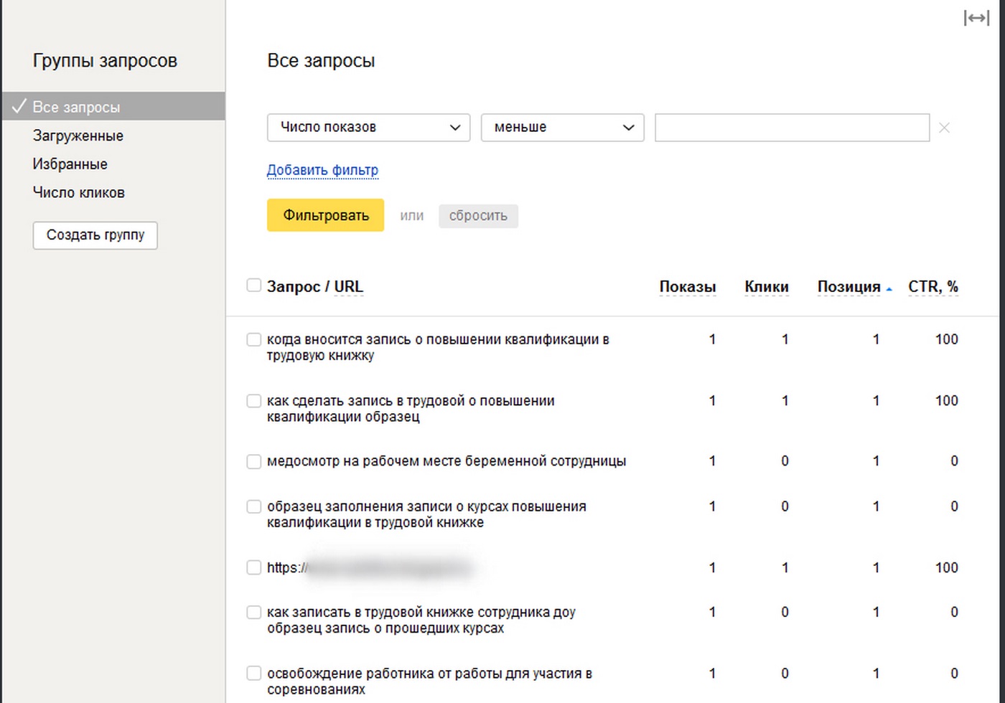The image size is (1005, 703).
Task: Click the filter value input field
Action: (x=792, y=128)
